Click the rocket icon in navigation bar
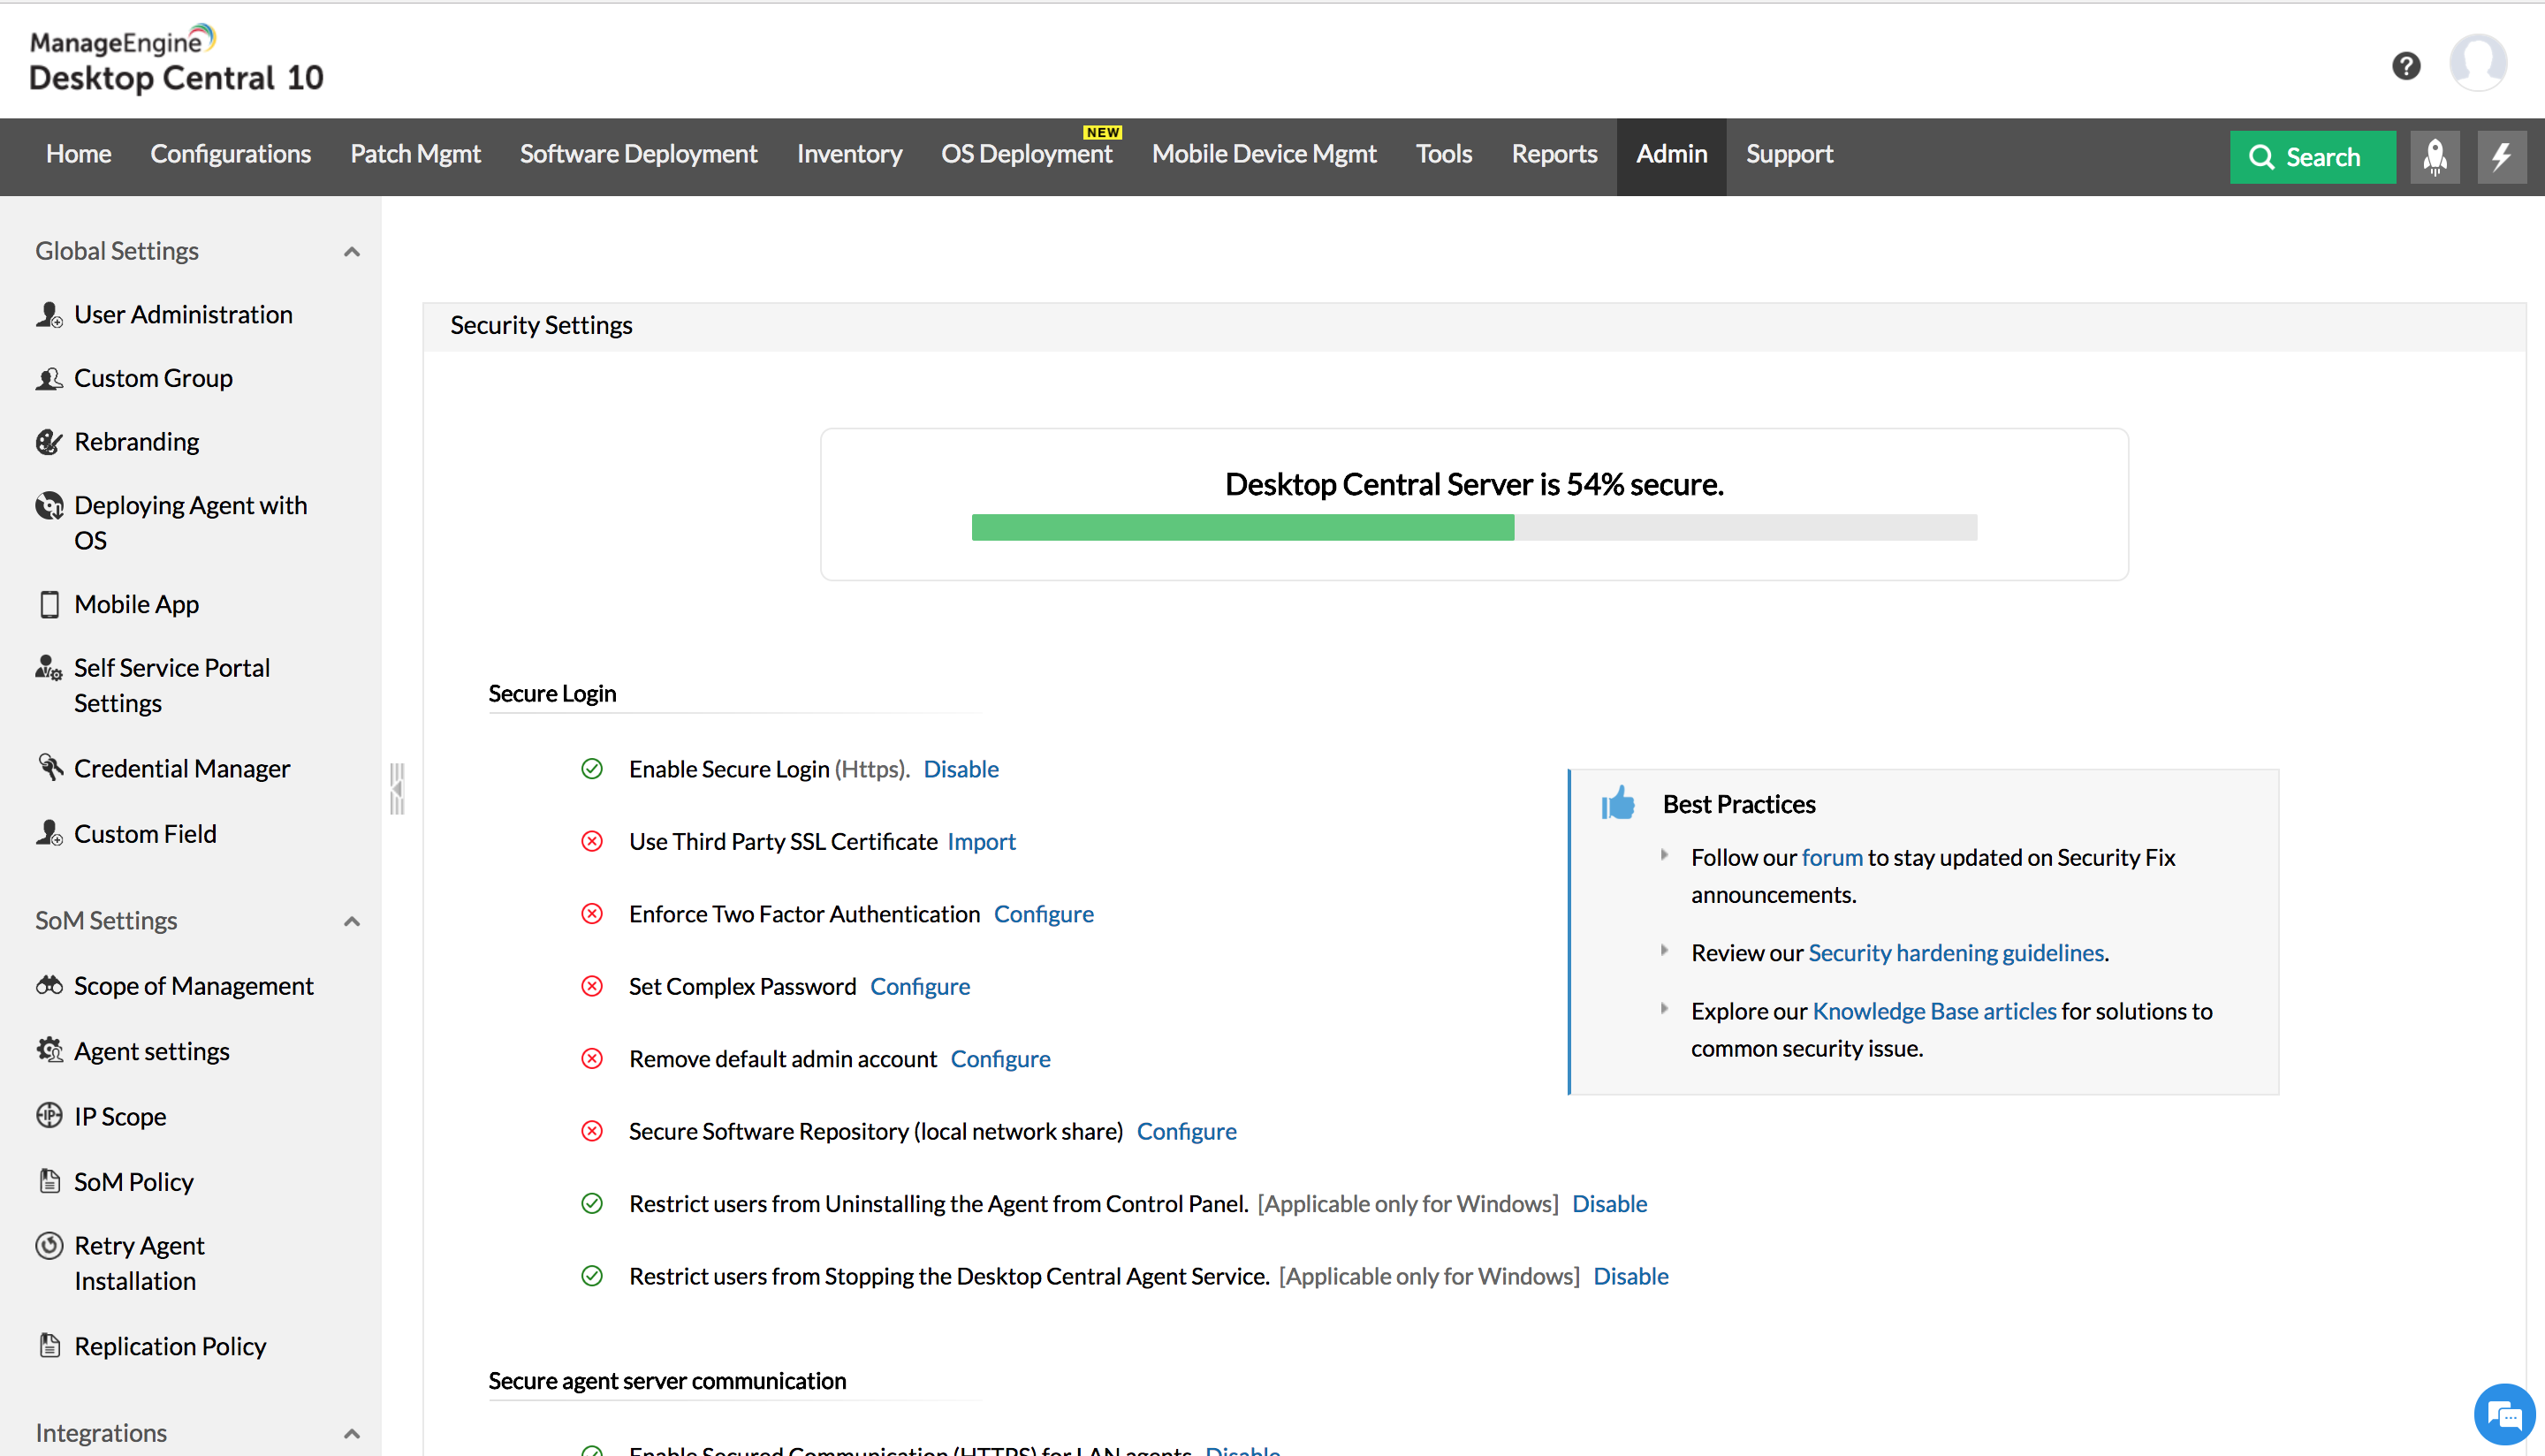Image resolution: width=2545 pixels, height=1456 pixels. click(2434, 157)
